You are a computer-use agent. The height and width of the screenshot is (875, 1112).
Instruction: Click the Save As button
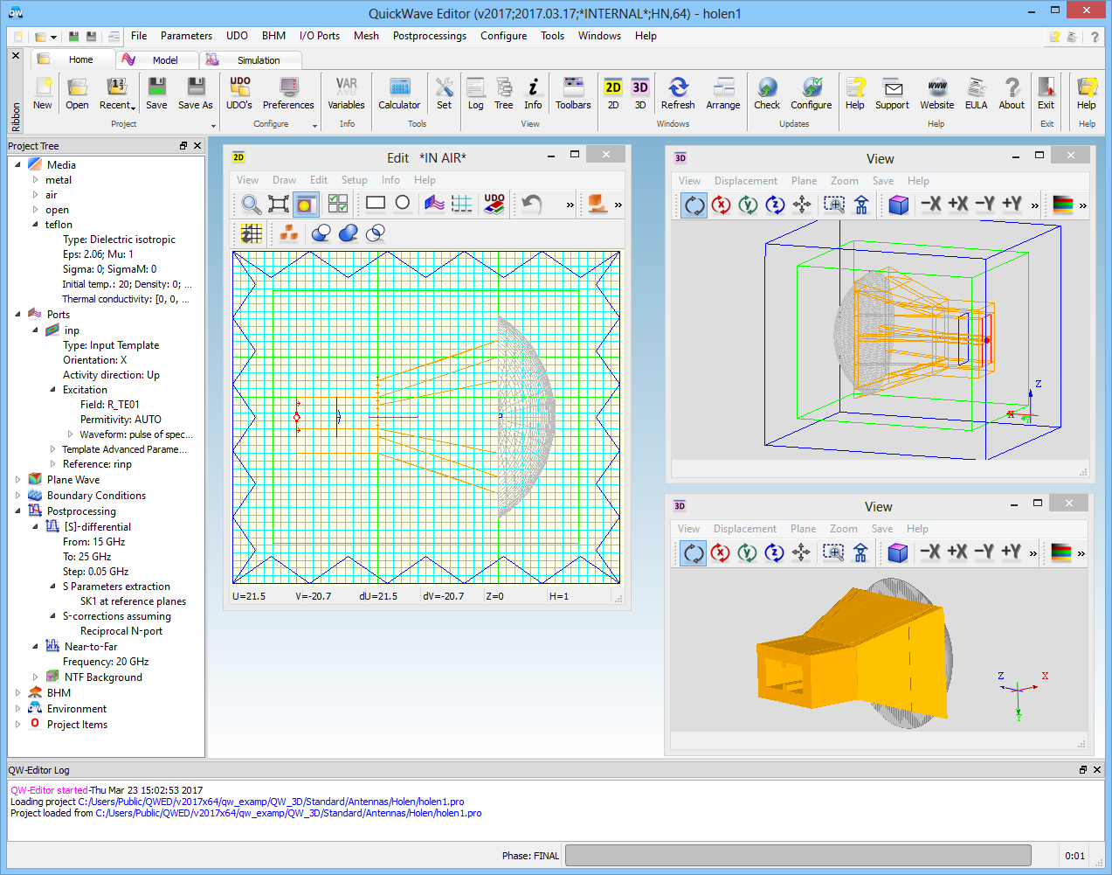click(196, 93)
